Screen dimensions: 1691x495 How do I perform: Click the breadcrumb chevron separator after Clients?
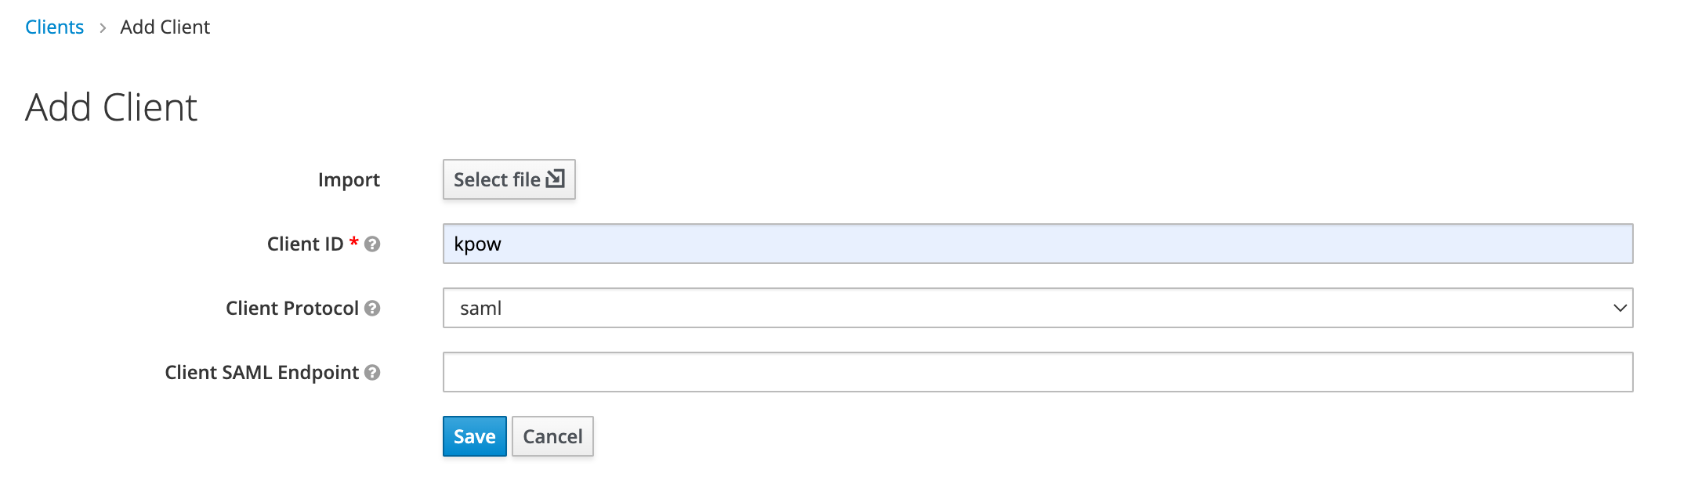103,28
